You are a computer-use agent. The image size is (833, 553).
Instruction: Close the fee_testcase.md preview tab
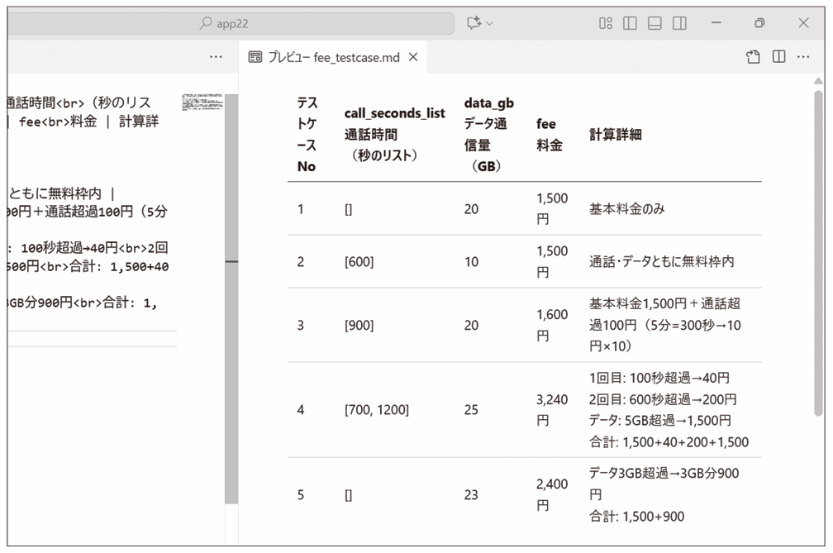coord(413,57)
